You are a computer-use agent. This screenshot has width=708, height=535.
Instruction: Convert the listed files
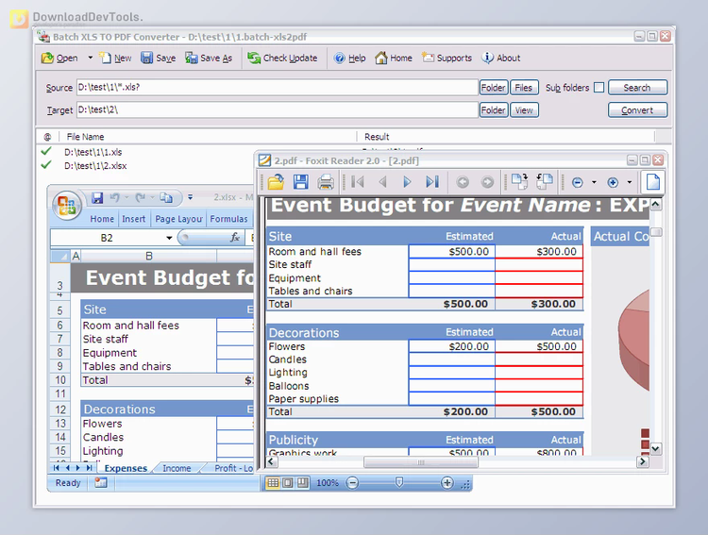637,109
